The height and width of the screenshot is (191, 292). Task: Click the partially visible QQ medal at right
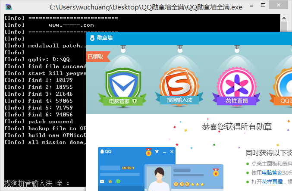pyautogui.click(x=285, y=86)
